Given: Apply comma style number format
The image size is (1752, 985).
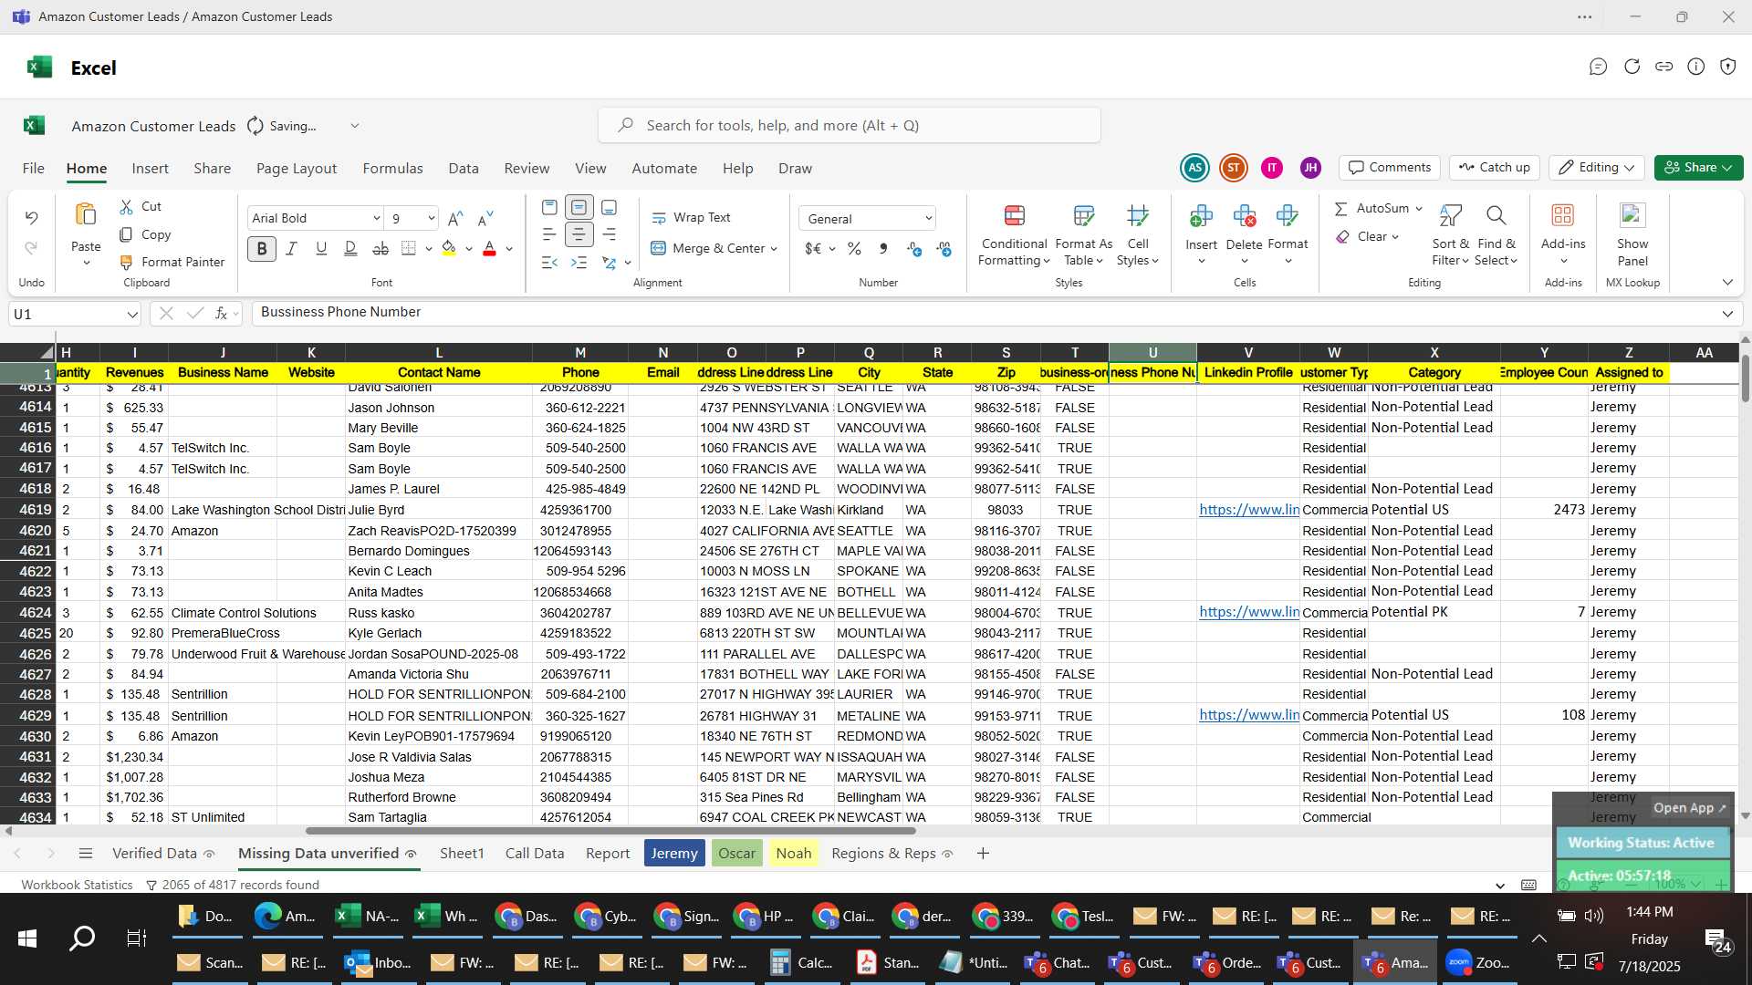Looking at the screenshot, I should 883,248.
